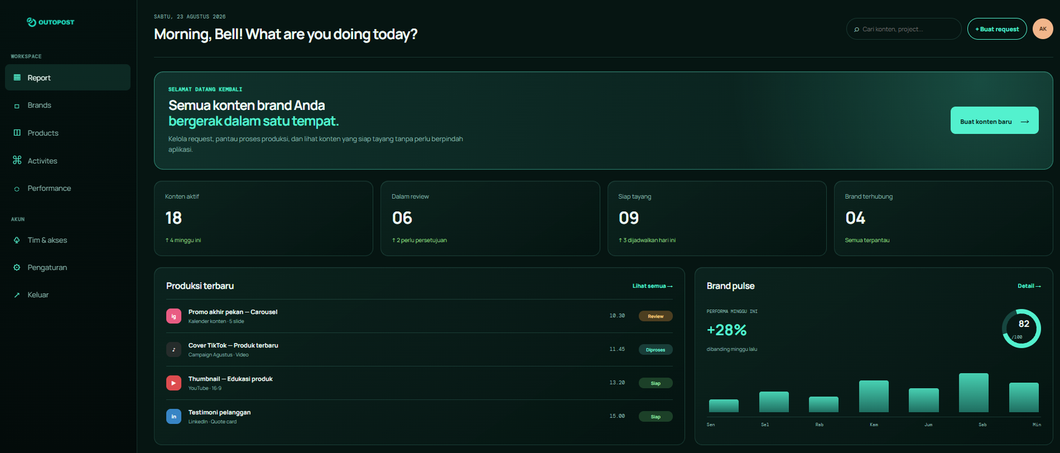Open the Dalam review 06 card
This screenshot has height=453, width=1060.
pos(490,219)
